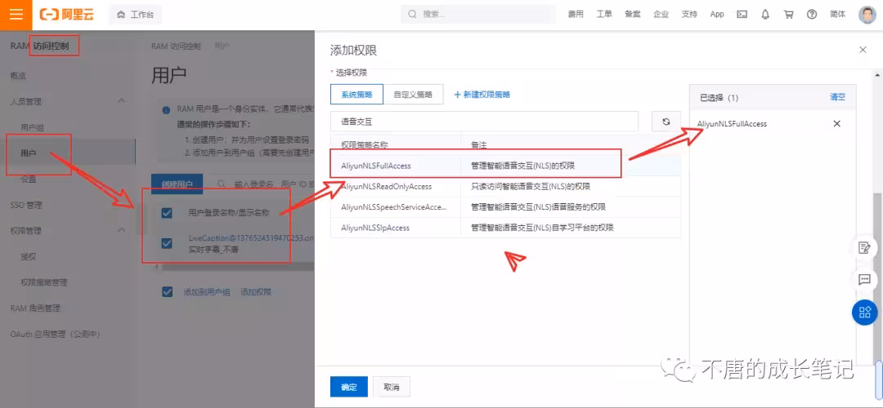The width and height of the screenshot is (883, 408).
Task: Refresh the policy list
Action: coord(666,122)
